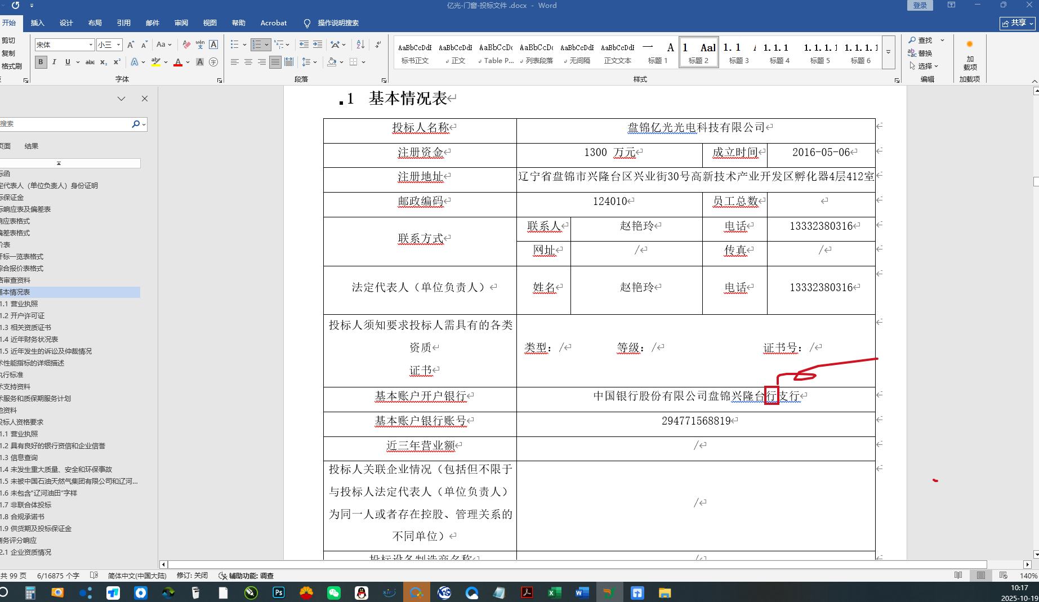
Task: Click the Sign in (登录) button
Action: click(920, 6)
